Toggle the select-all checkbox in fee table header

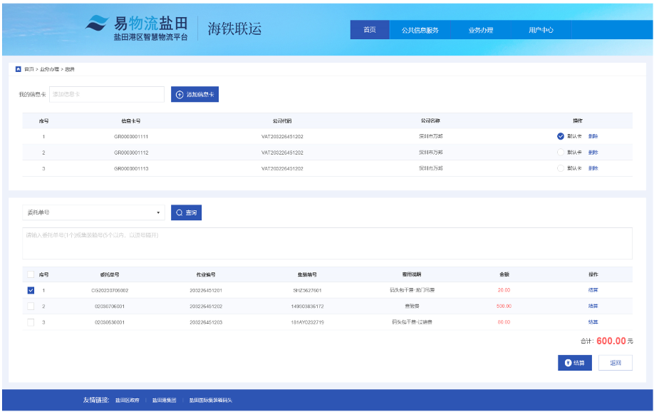29,274
